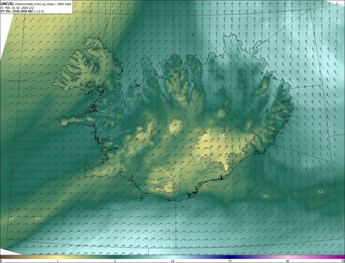Select the 4.4 value label over the ocean
The height and width of the screenshot is (263, 345).
tap(265, 196)
